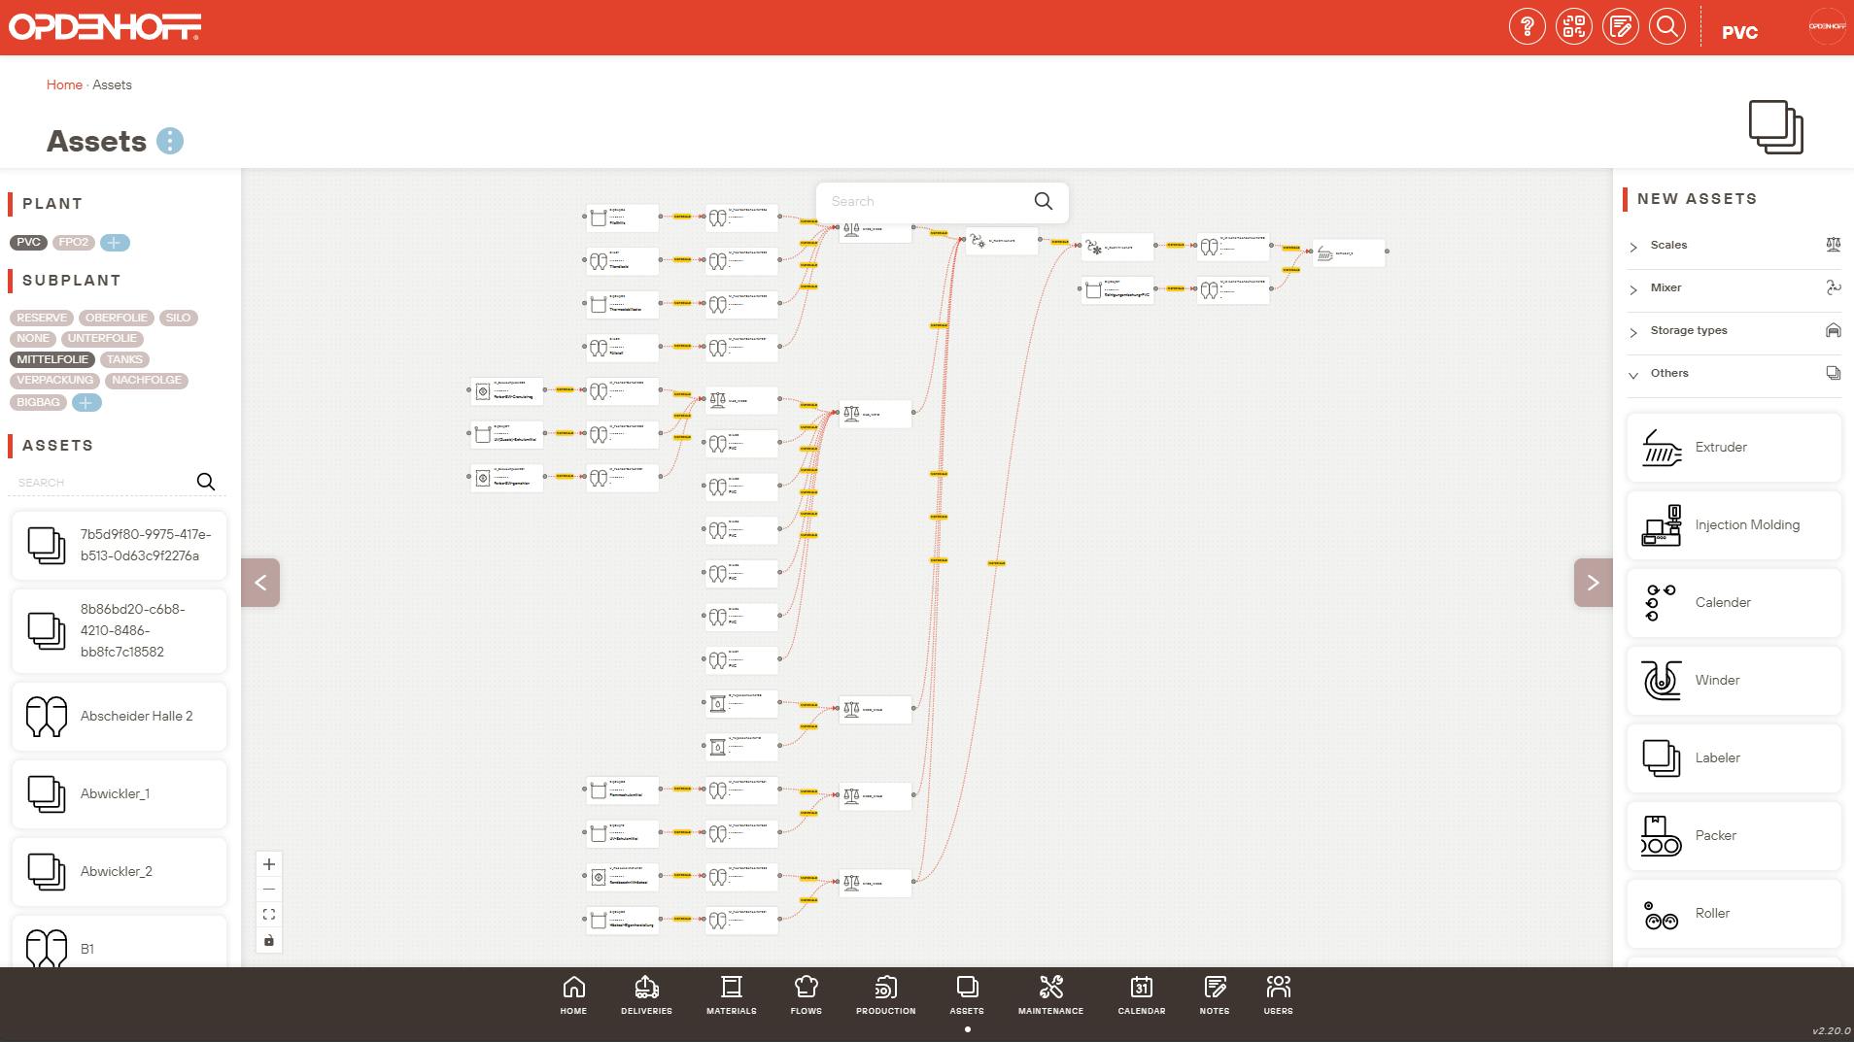This screenshot has width=1854, height=1042.
Task: Switch to the MAINTENANCE tab
Action: click(x=1050, y=993)
